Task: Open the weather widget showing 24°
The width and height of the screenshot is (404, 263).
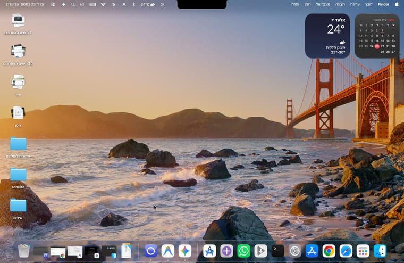Action: click(327, 36)
